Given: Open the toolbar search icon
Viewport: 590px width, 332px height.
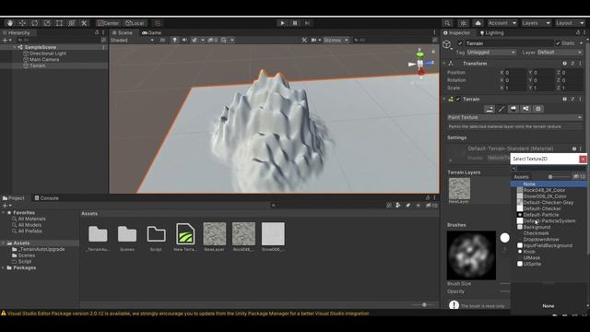Looking at the screenshot, I should pos(447,23).
